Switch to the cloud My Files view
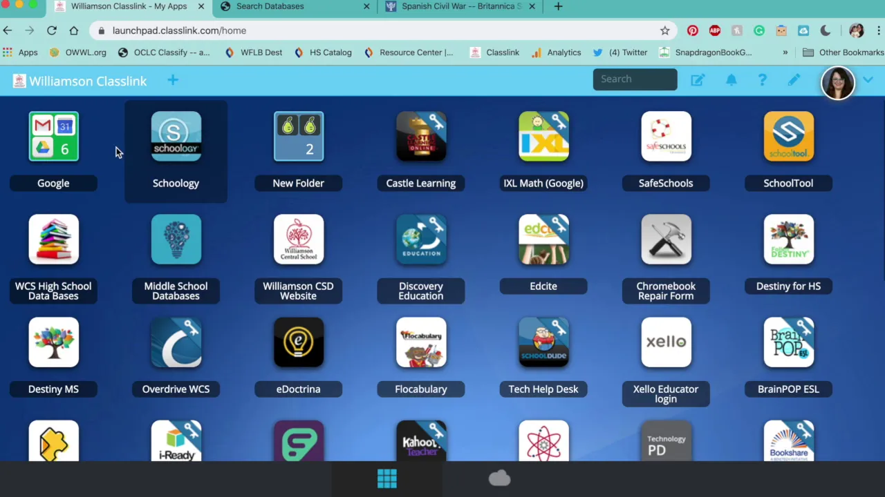Screen dimensions: 885x497 [499, 478]
